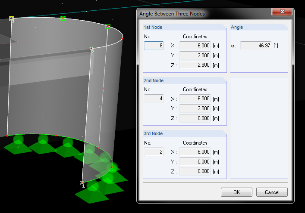
Task: Click the 2nd Node No. field showing 4
Action: click(x=154, y=99)
